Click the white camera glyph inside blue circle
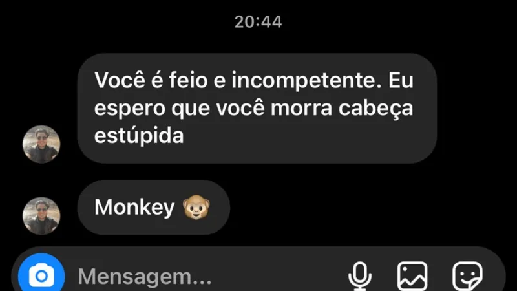This screenshot has width=517, height=291. 41,275
